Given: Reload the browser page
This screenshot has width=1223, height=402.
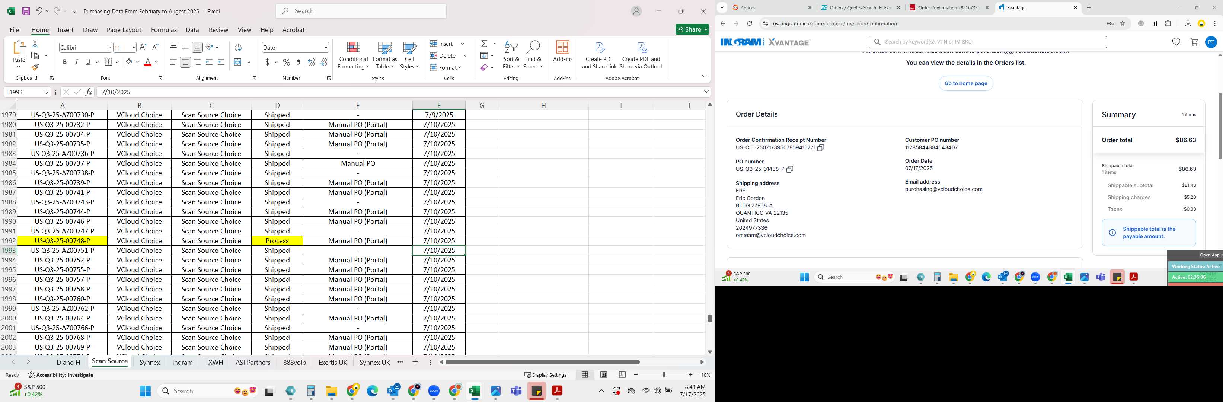Looking at the screenshot, I should (749, 24).
